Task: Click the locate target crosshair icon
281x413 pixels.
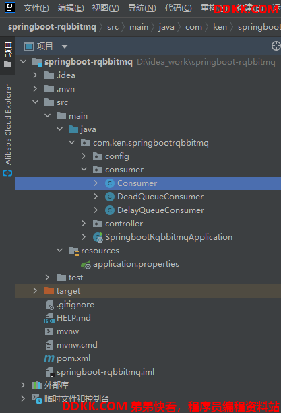Action: point(276,46)
